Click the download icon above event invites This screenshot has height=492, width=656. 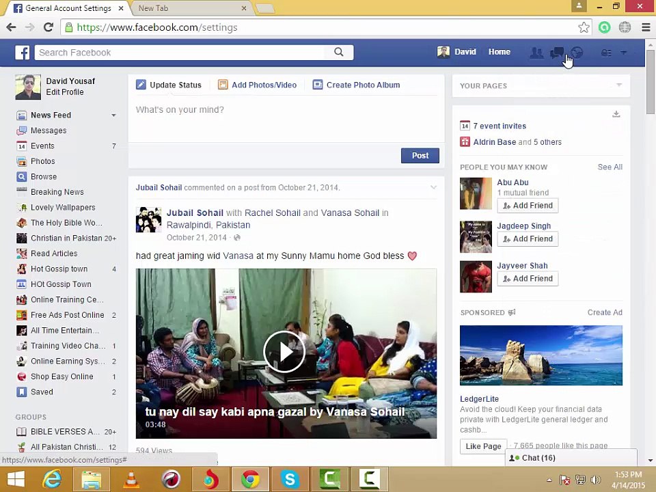(x=616, y=114)
